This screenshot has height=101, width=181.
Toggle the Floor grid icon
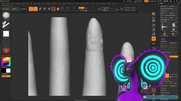coord(154,43)
